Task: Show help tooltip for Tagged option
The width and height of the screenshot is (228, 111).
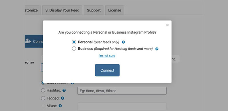Action: (62, 98)
